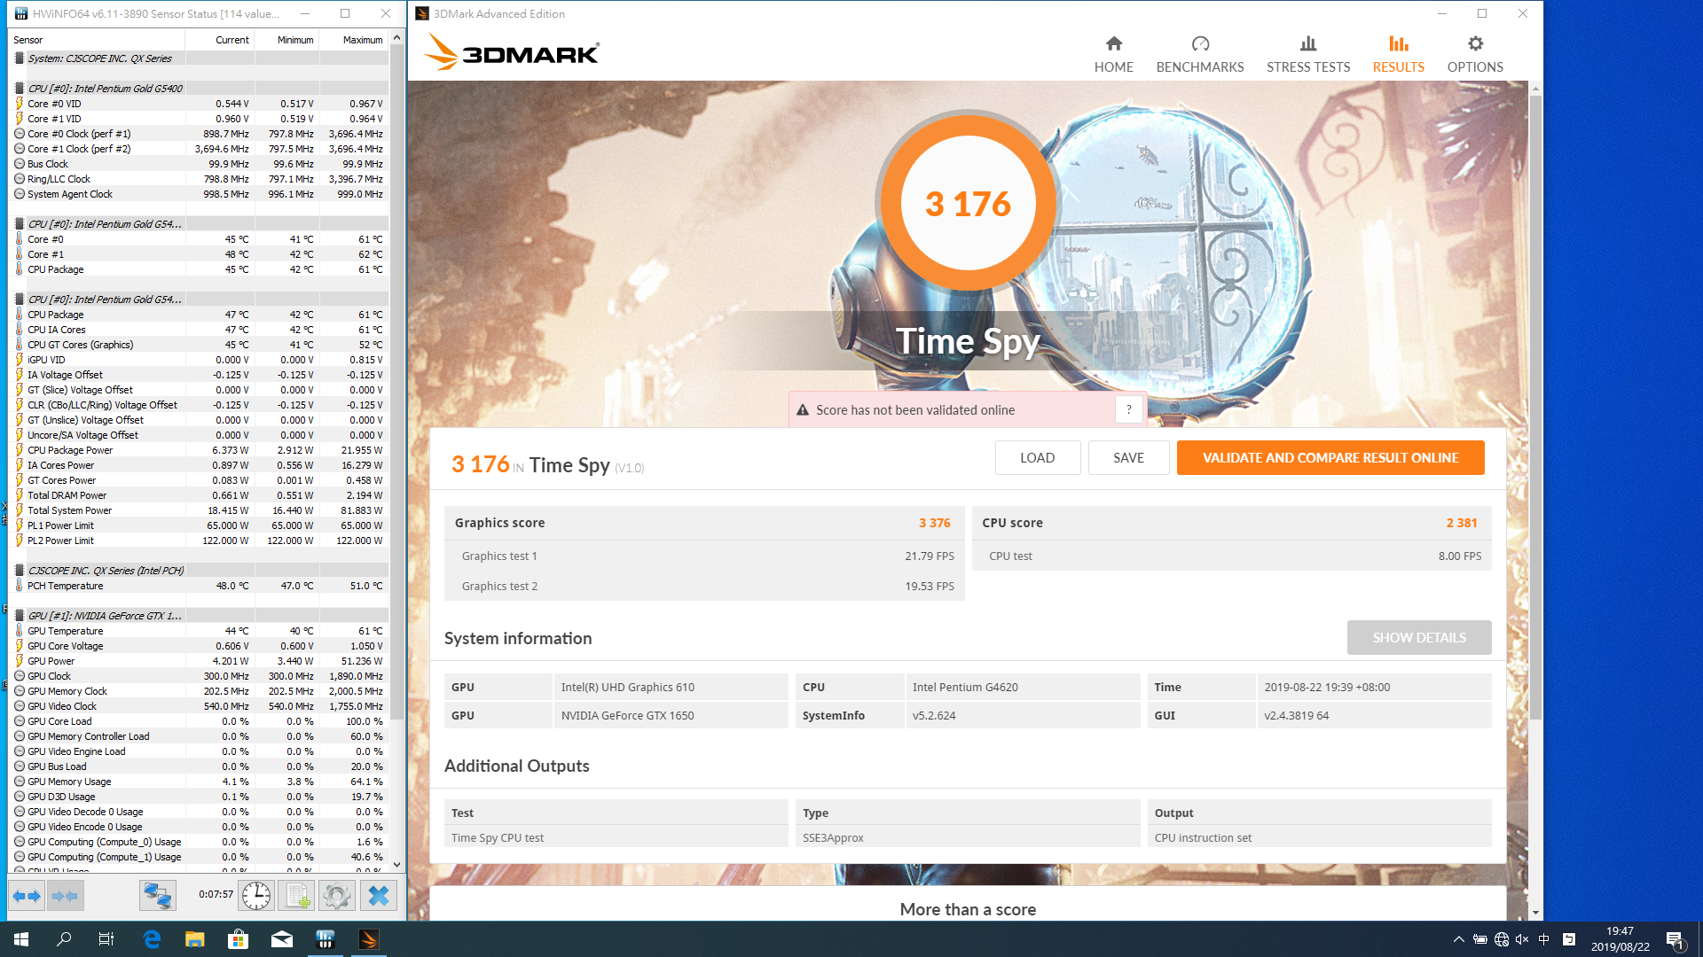Open 3DMark Options gear tab
1703x957 pixels.
(x=1474, y=54)
